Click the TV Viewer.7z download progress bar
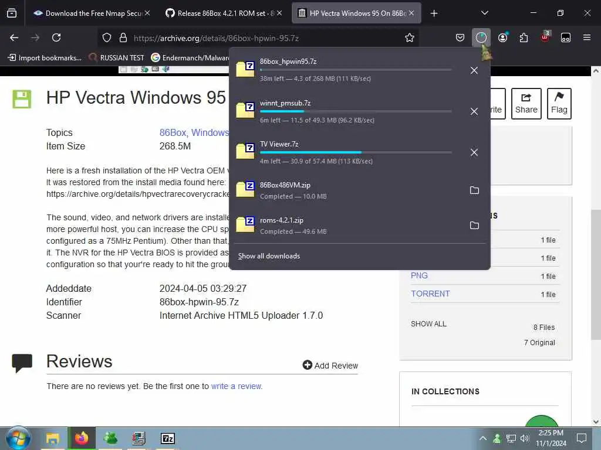 click(356, 152)
